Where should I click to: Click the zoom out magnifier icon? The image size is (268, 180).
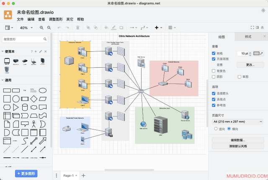click(x=49, y=28)
